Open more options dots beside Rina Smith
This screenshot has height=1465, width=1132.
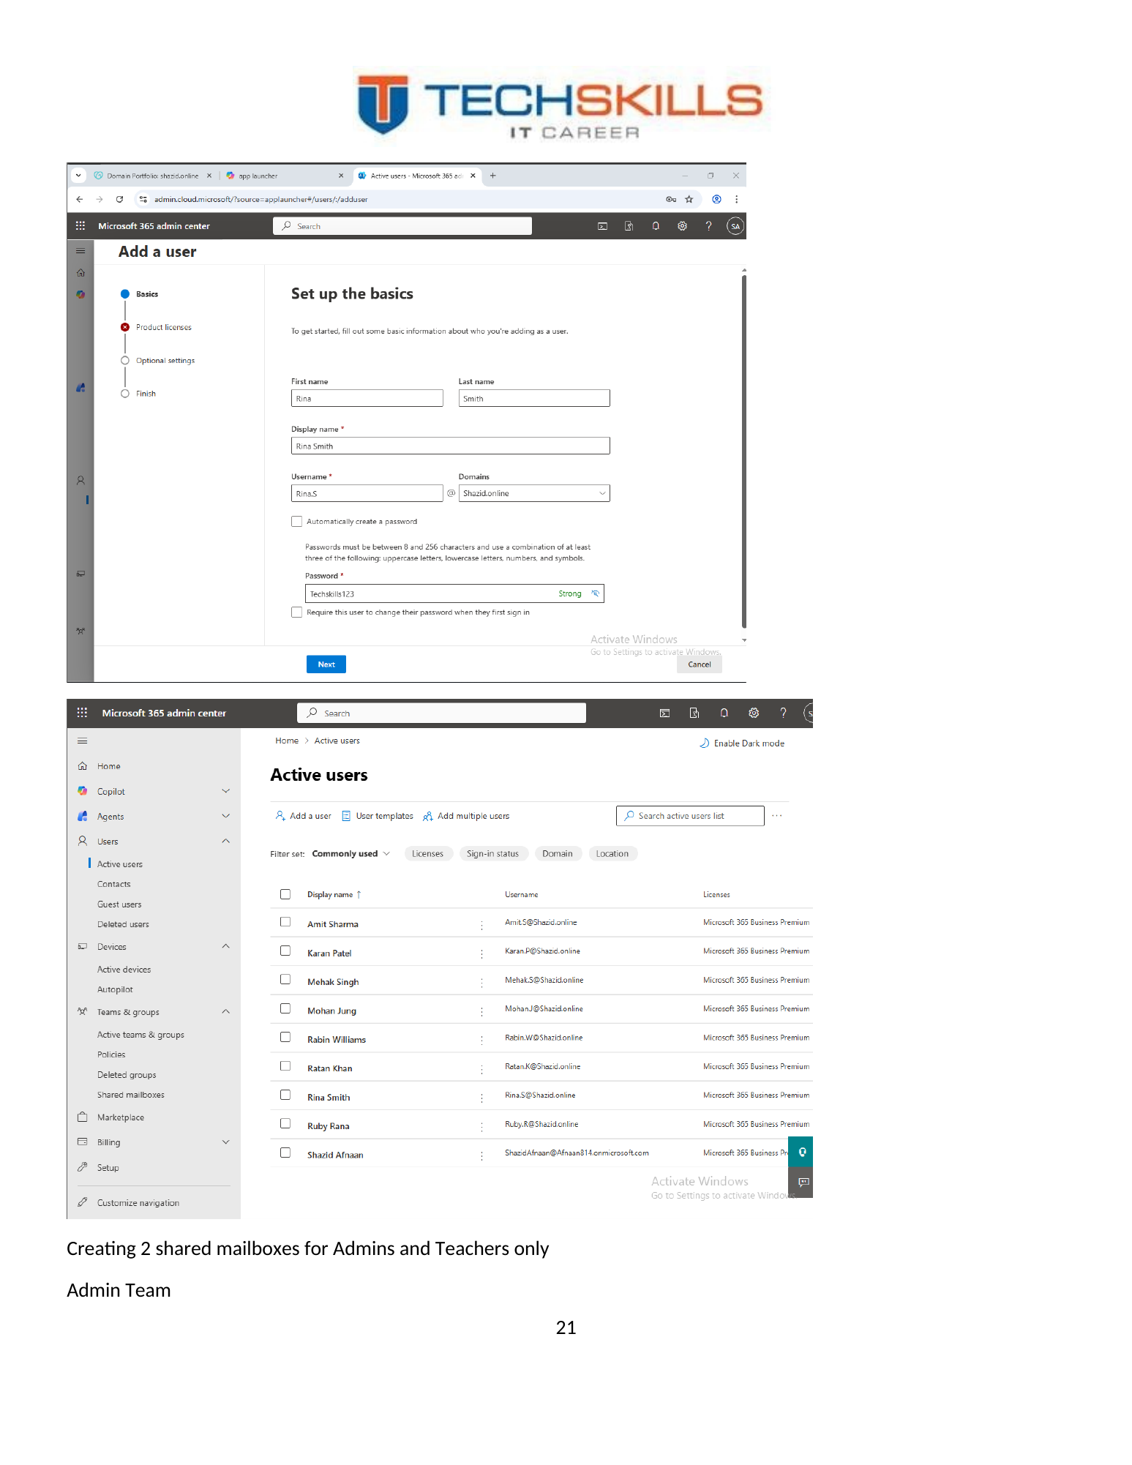coord(481,1098)
